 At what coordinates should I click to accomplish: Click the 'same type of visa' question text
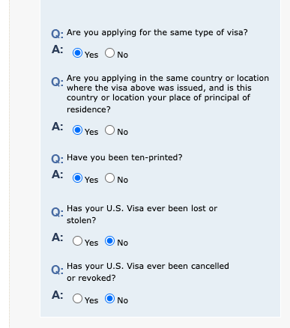(x=157, y=33)
